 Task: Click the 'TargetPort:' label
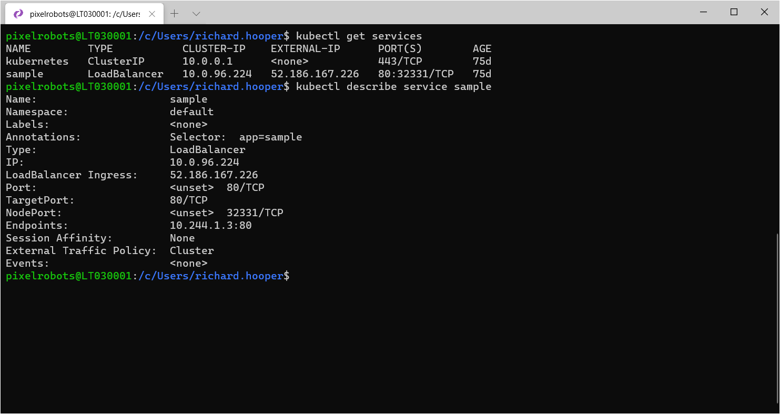coord(40,200)
